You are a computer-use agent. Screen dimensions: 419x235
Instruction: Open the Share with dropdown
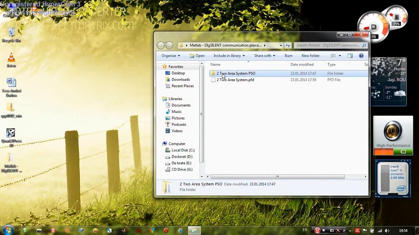[x=264, y=55]
